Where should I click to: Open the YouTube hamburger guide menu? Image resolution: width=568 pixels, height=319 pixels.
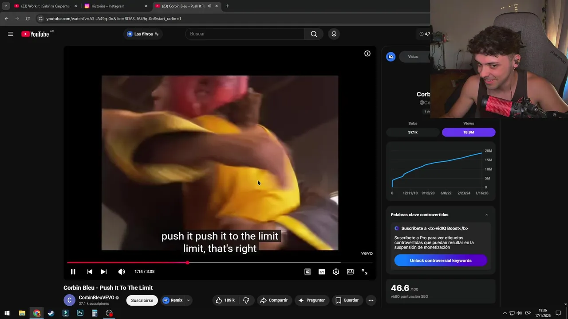click(x=11, y=34)
